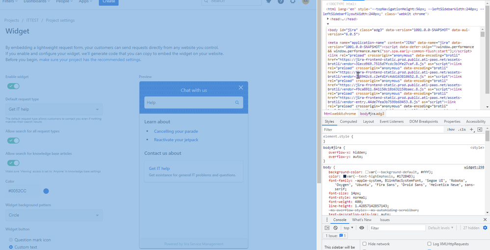Check the Log XMLHttpRequests checkbox
Viewport: 490px width, 250px height.
(429, 244)
